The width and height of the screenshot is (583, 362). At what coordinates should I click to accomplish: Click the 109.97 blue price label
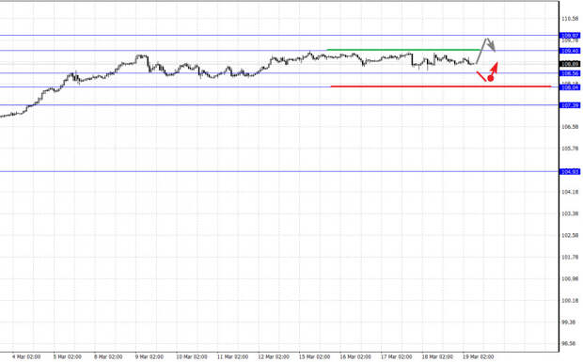[x=570, y=36]
